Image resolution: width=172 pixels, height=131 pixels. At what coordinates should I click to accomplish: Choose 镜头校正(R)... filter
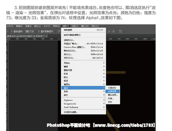tap(83, 51)
